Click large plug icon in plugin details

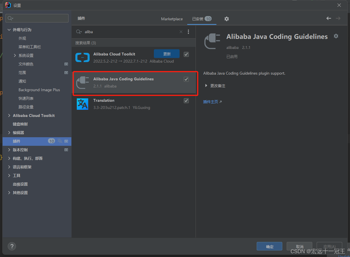coord(212,41)
